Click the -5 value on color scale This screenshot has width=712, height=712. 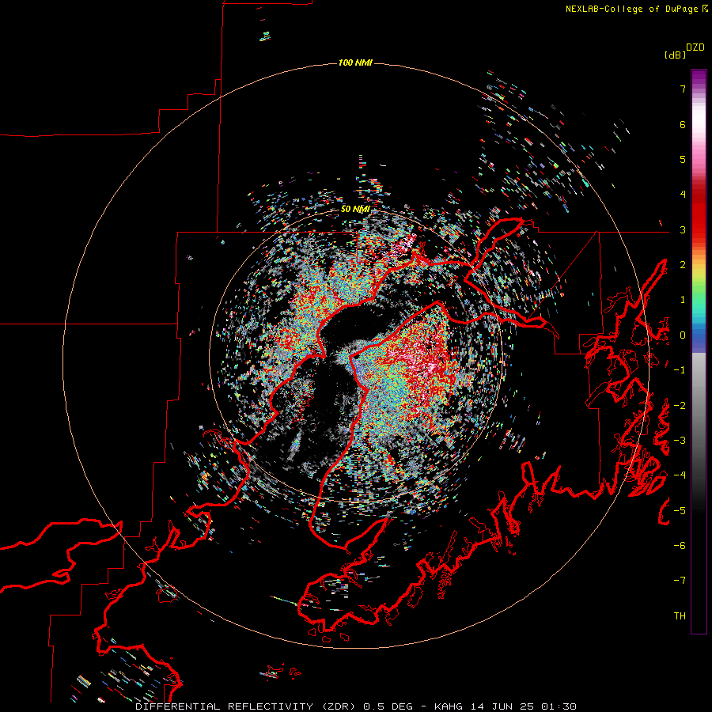(680, 511)
